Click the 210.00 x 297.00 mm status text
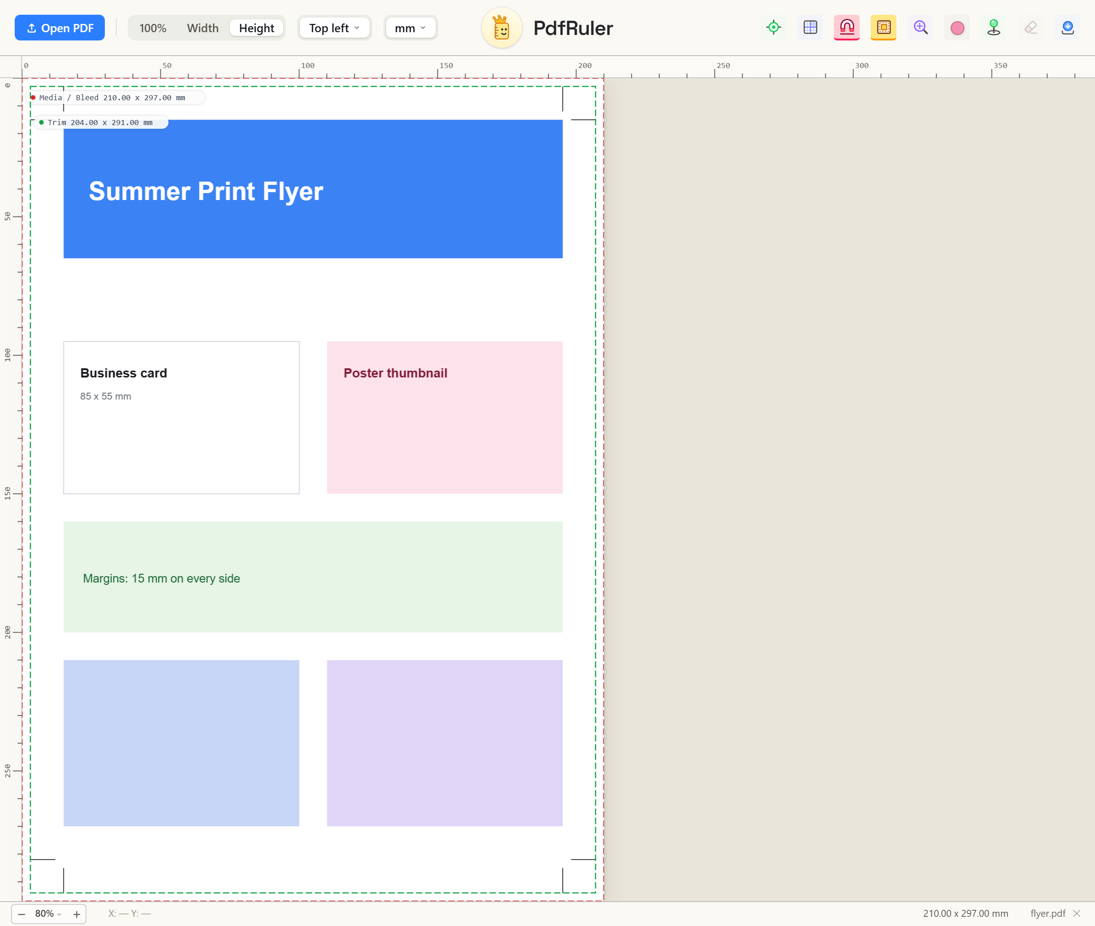 tap(965, 914)
